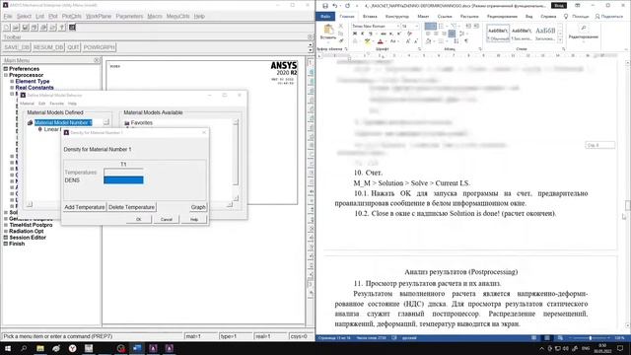
Task: Click Word Save icon in quick access bar
Action: 325,6
